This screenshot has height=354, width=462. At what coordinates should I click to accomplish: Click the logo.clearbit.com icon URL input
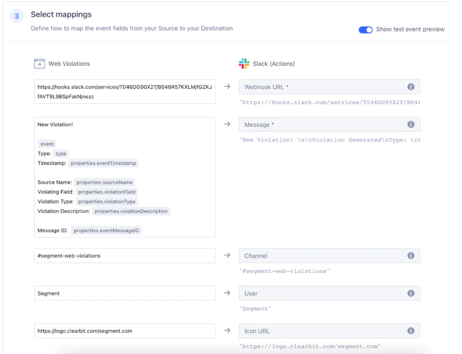pos(125,331)
